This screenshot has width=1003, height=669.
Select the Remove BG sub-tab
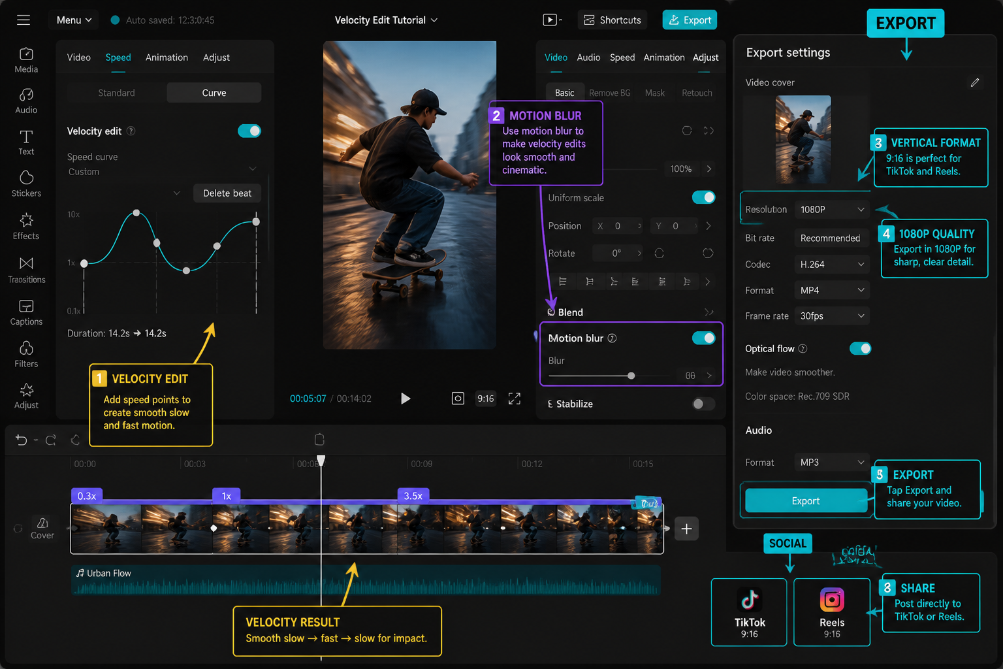point(609,93)
